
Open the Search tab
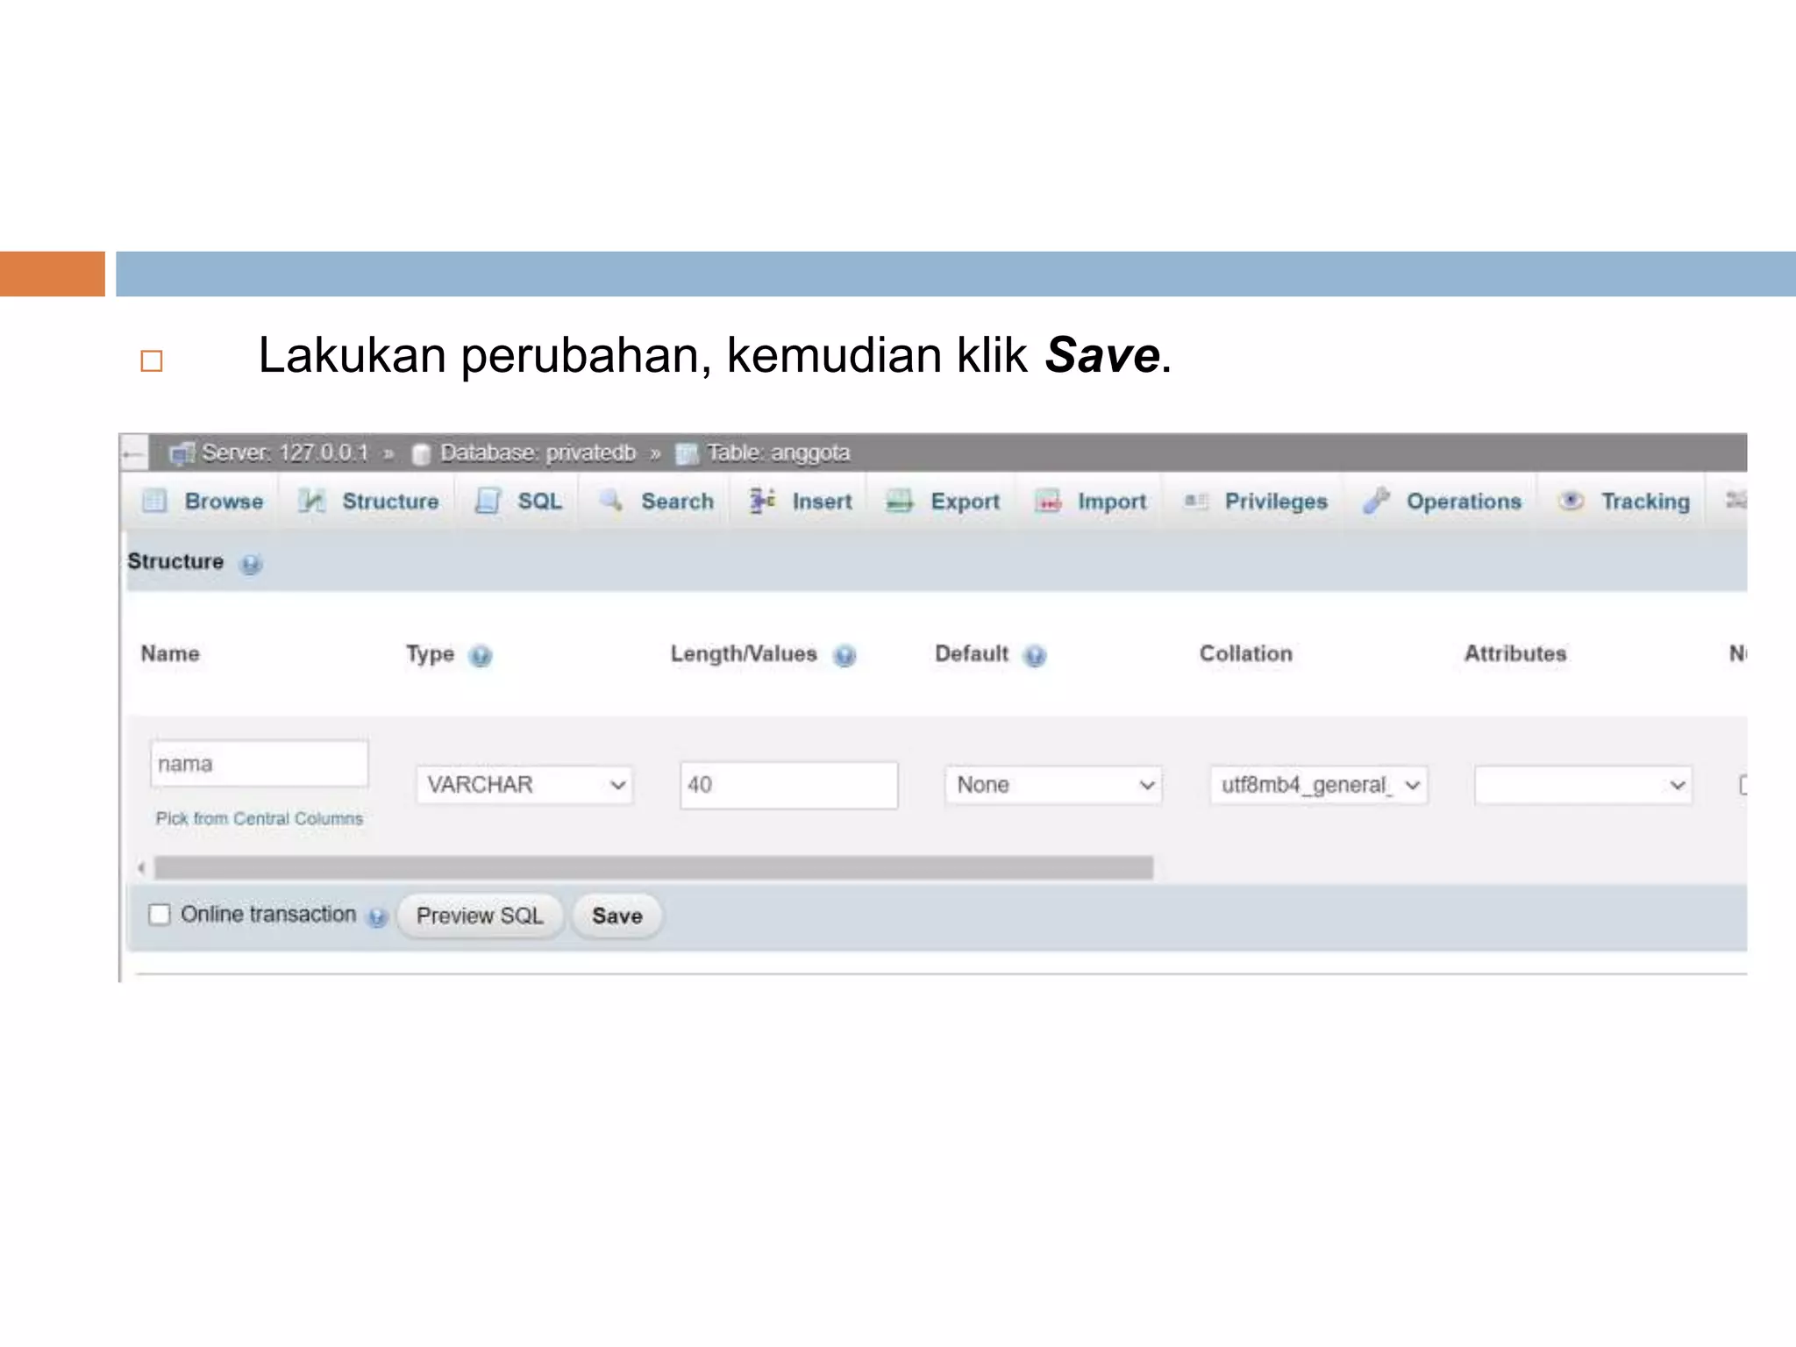tap(656, 502)
